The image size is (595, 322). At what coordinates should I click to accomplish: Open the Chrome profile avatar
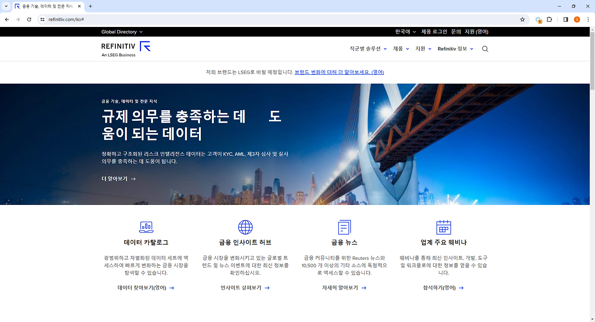(577, 20)
